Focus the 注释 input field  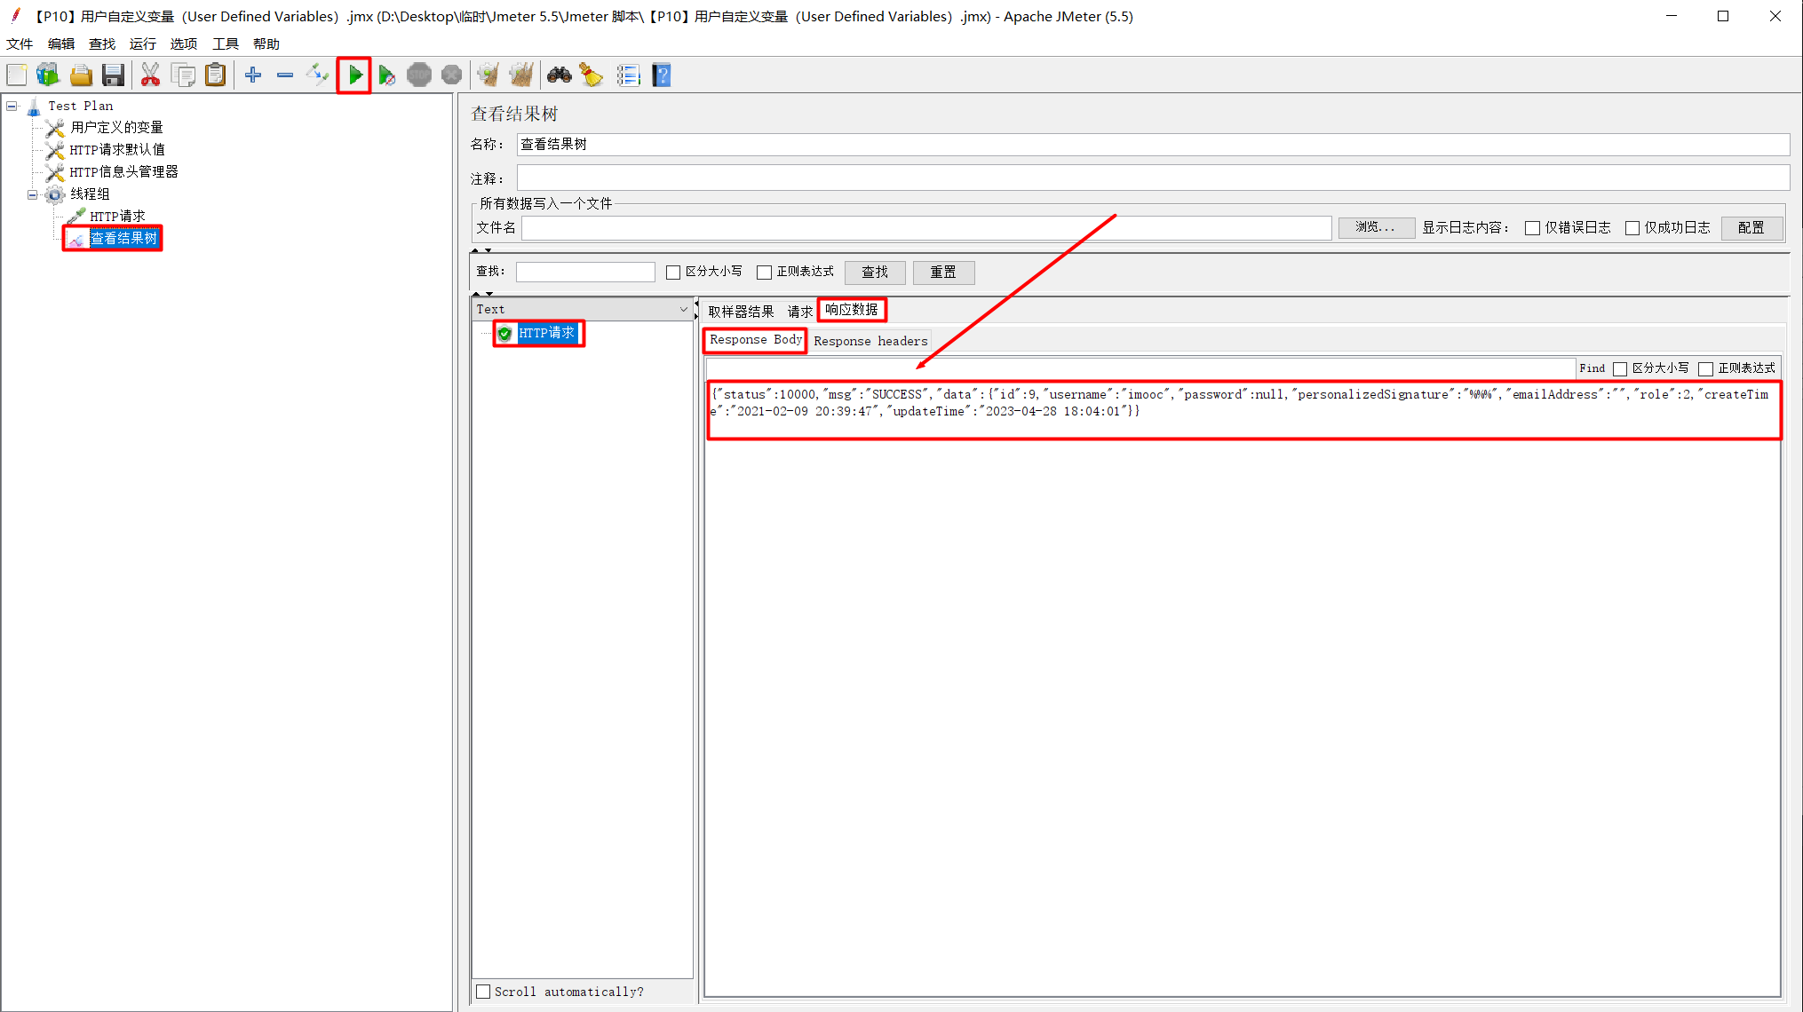(x=1153, y=178)
